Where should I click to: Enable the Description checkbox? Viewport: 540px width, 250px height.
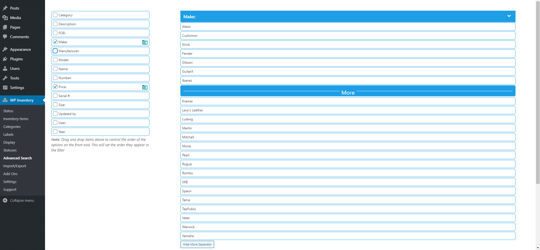pyautogui.click(x=55, y=24)
